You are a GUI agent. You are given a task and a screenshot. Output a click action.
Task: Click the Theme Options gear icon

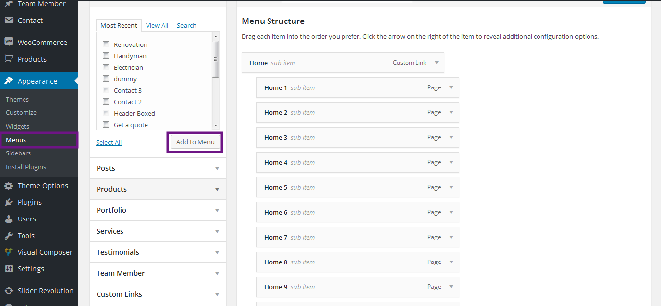coord(9,186)
